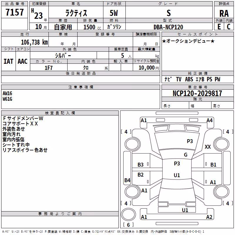Click the spare tire value [ 6 ]
Viewport: 235px width, 235px height.
[128, 225]
